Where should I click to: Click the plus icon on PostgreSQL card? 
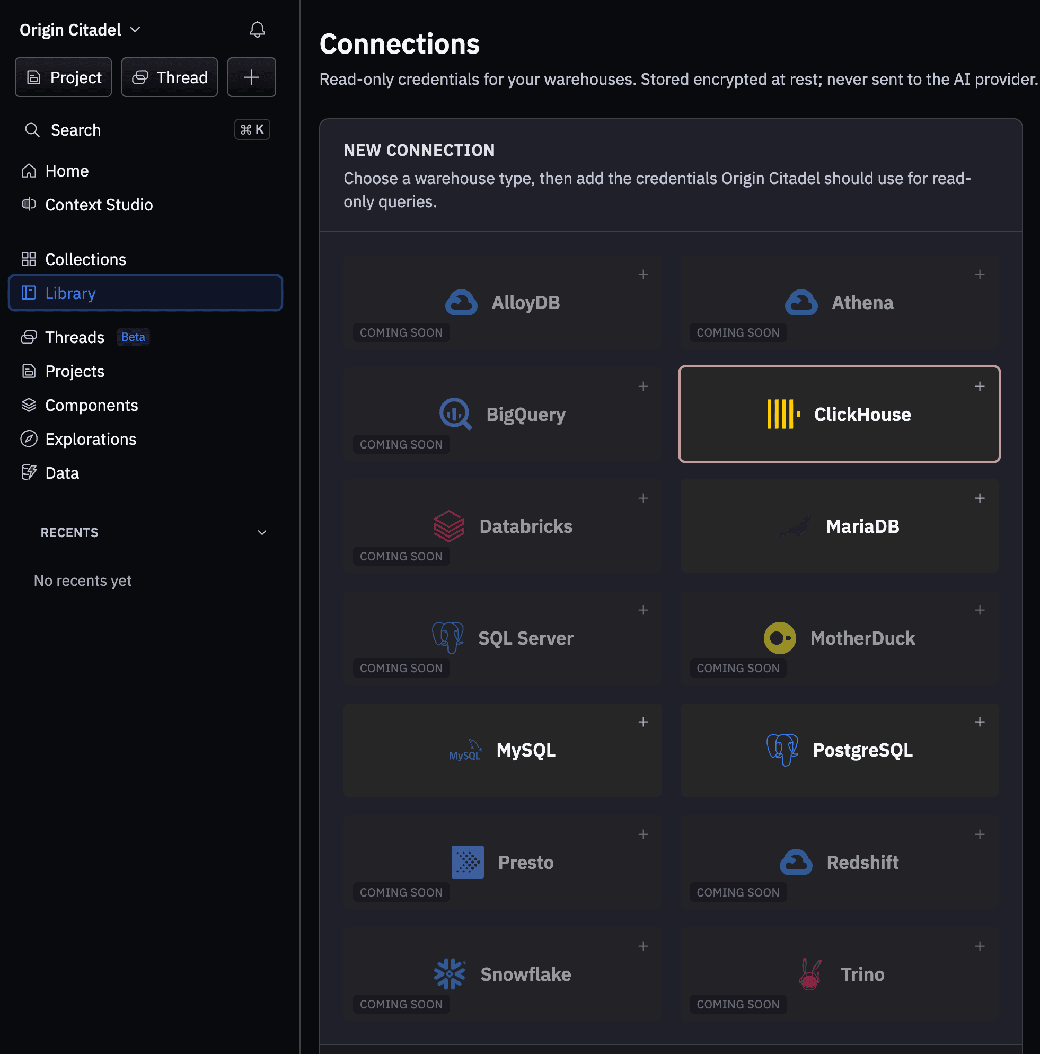tap(980, 722)
